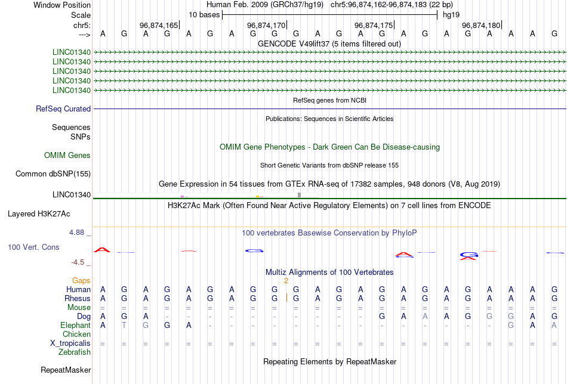The width and height of the screenshot is (567, 384).
Task: Click the topmost LINC01340 GENCODE transcript label
Action: pyautogui.click(x=72, y=52)
